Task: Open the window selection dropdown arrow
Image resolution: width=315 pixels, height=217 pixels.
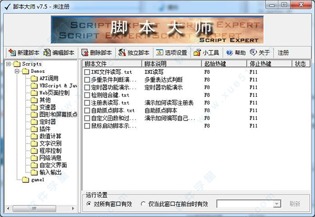Action: point(277,204)
